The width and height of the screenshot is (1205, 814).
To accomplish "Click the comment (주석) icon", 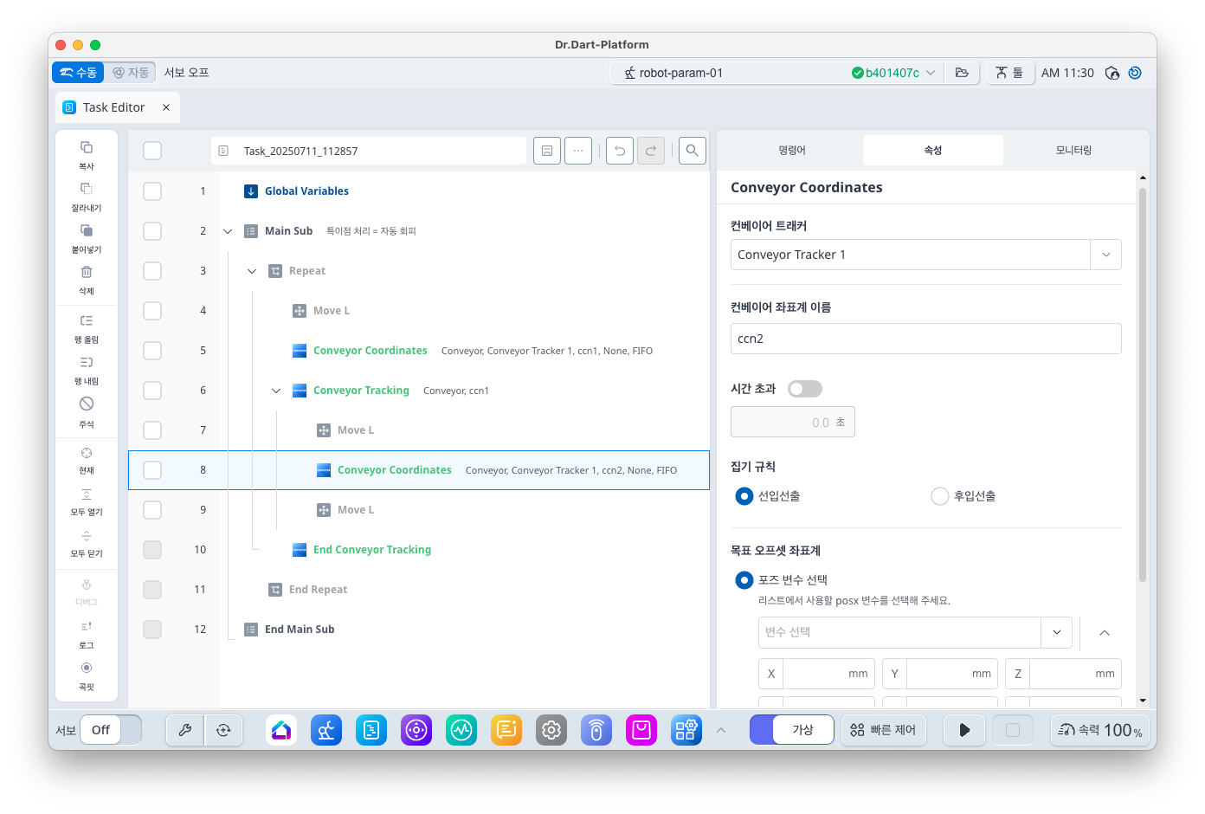I will click(87, 404).
